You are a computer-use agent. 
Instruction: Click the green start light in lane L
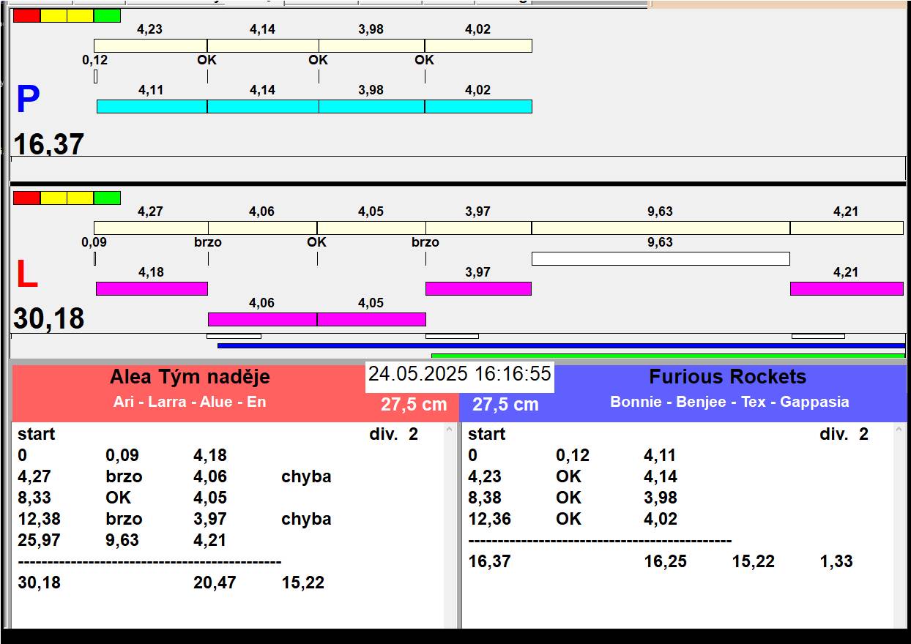coord(107,198)
